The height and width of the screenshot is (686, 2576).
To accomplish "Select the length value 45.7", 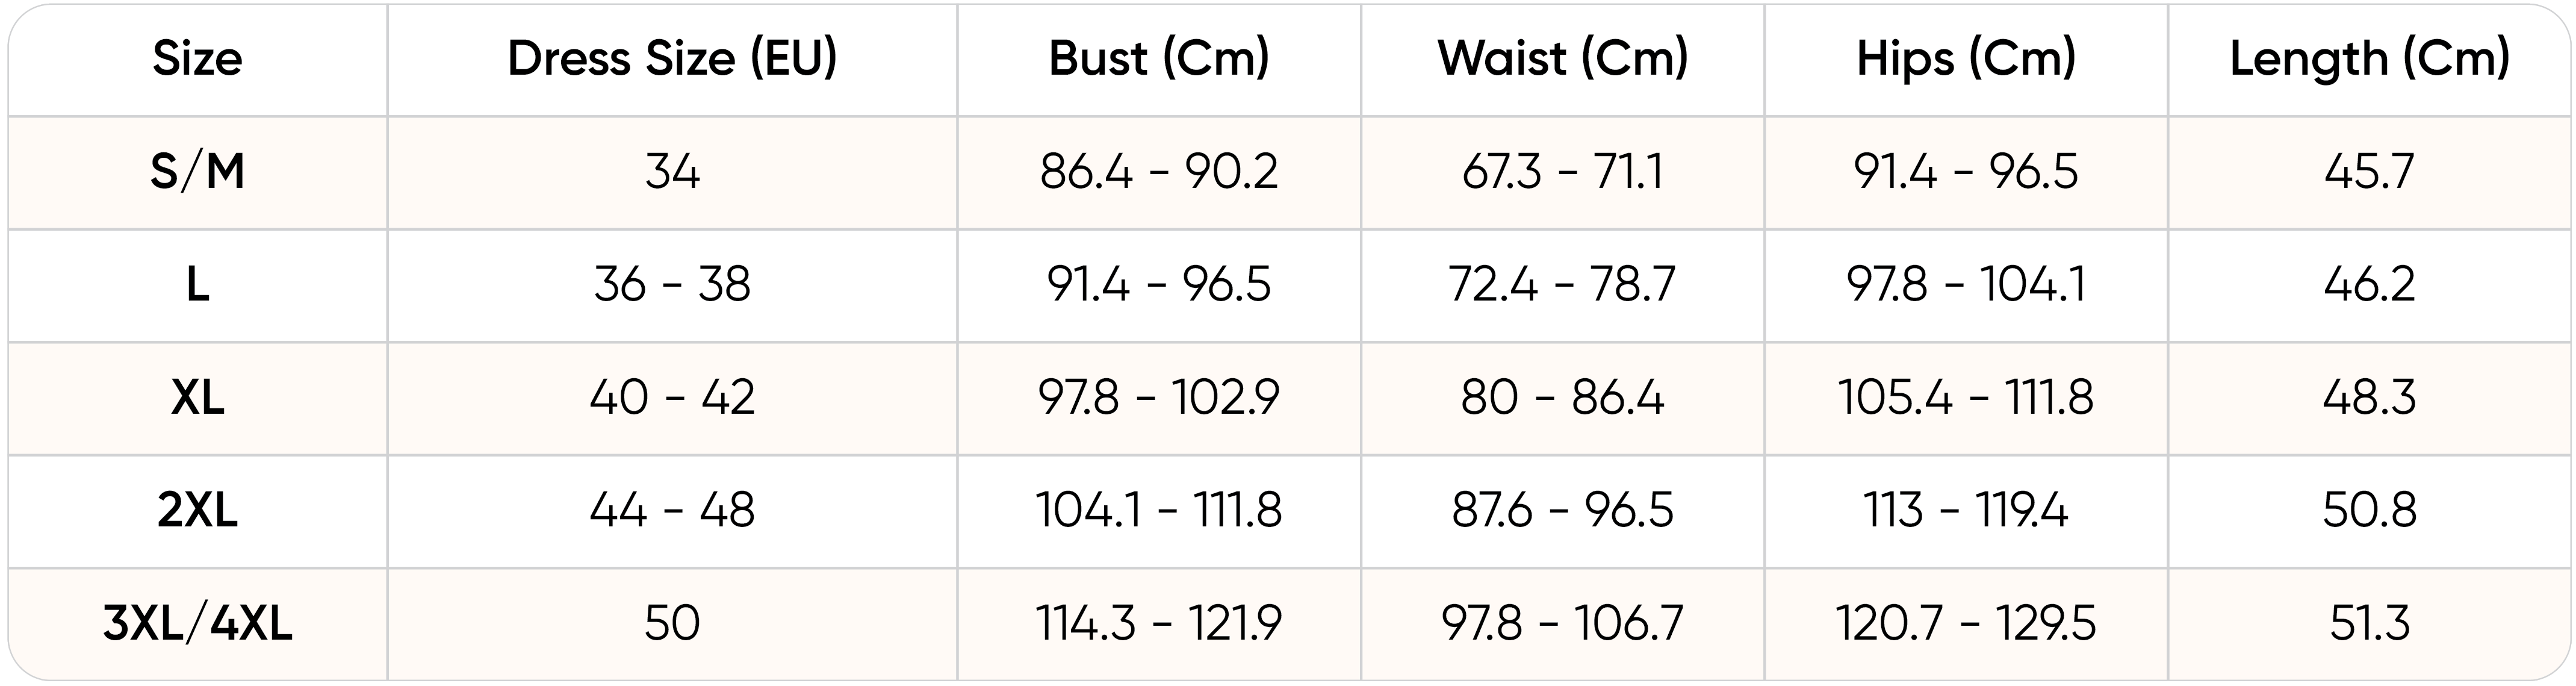I will (x=2370, y=172).
